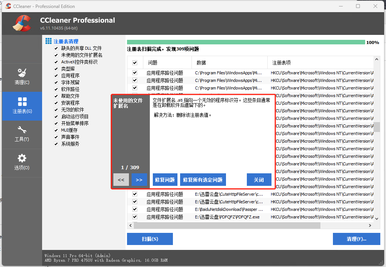386x267 pixels.
Task: Toggle the select-all checkbox in results header
Action: pos(135,63)
